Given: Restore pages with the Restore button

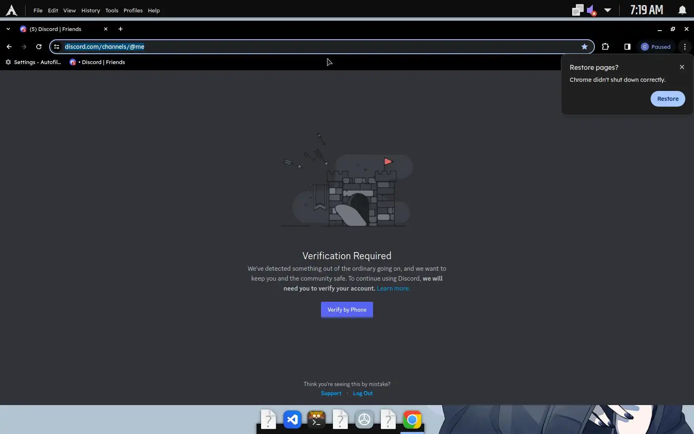Looking at the screenshot, I should [x=668, y=99].
